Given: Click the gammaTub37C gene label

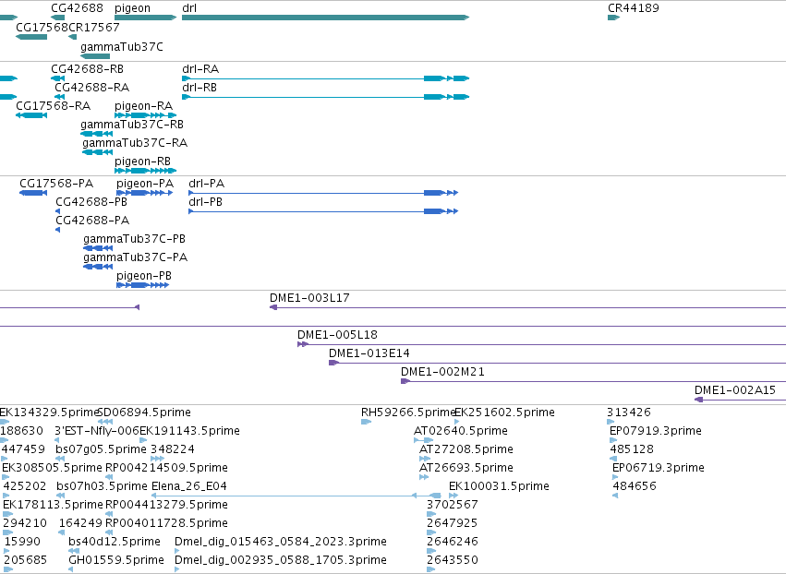Looking at the screenshot, I should pos(122,47).
